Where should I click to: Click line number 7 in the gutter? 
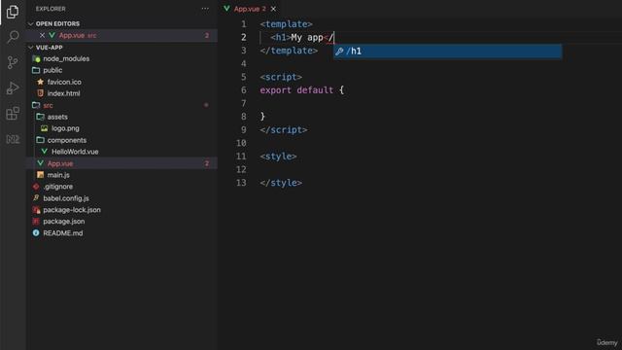coord(243,104)
